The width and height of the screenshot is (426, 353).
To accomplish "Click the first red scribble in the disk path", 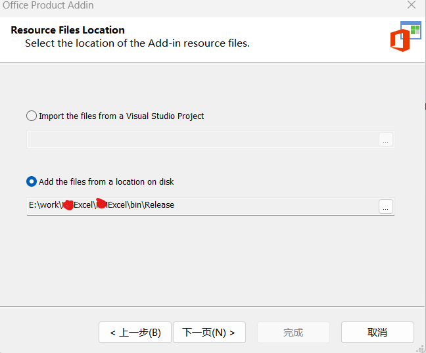I will point(67,205).
